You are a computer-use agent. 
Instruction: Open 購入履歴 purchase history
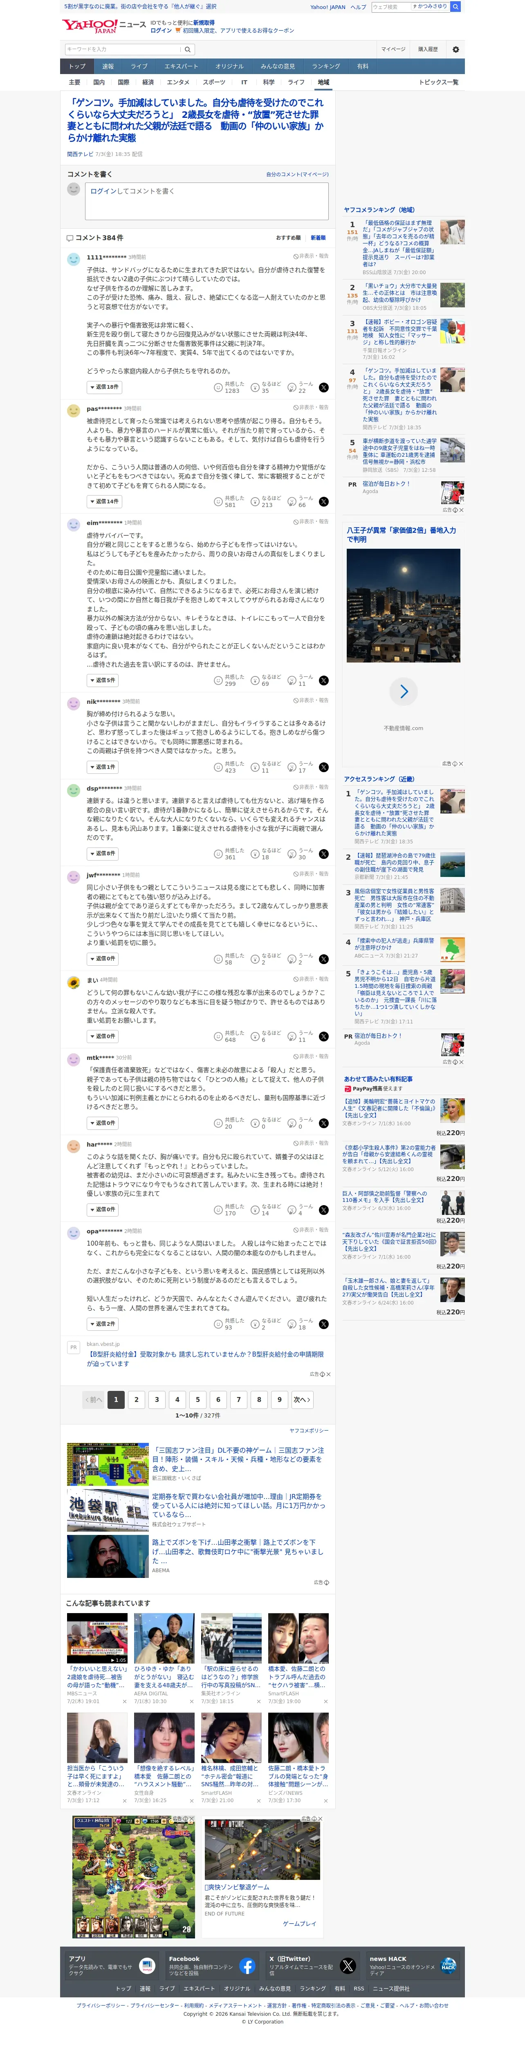coord(428,49)
